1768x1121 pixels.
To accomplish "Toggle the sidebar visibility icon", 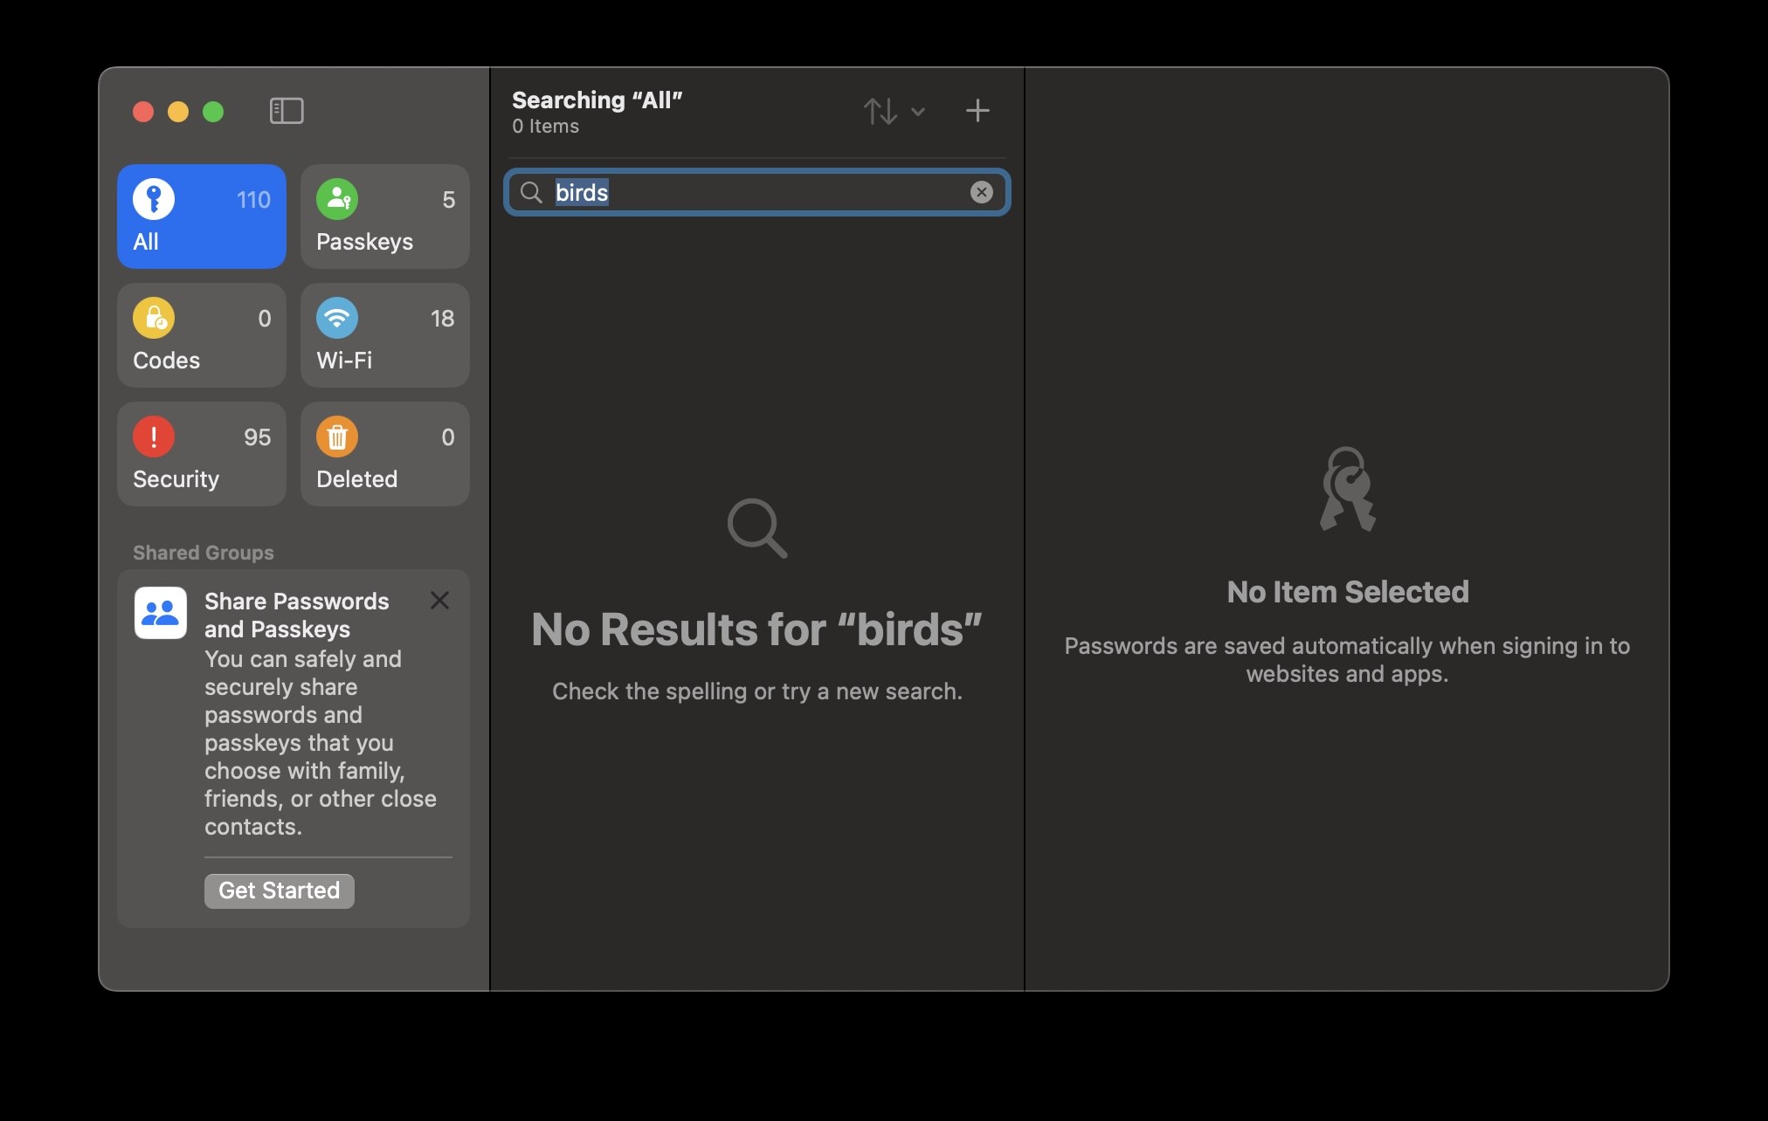I will point(287,111).
